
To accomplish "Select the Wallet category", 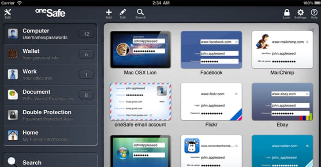I will click(x=50, y=54).
